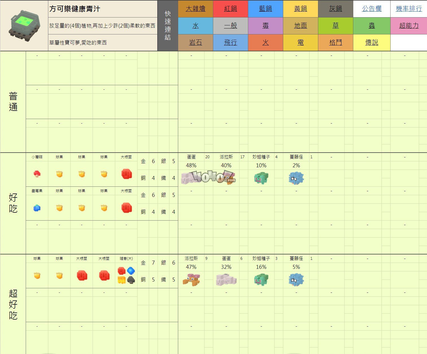This screenshot has width=427, height=354.
Task: Open the 火 fire type link
Action: [265, 43]
